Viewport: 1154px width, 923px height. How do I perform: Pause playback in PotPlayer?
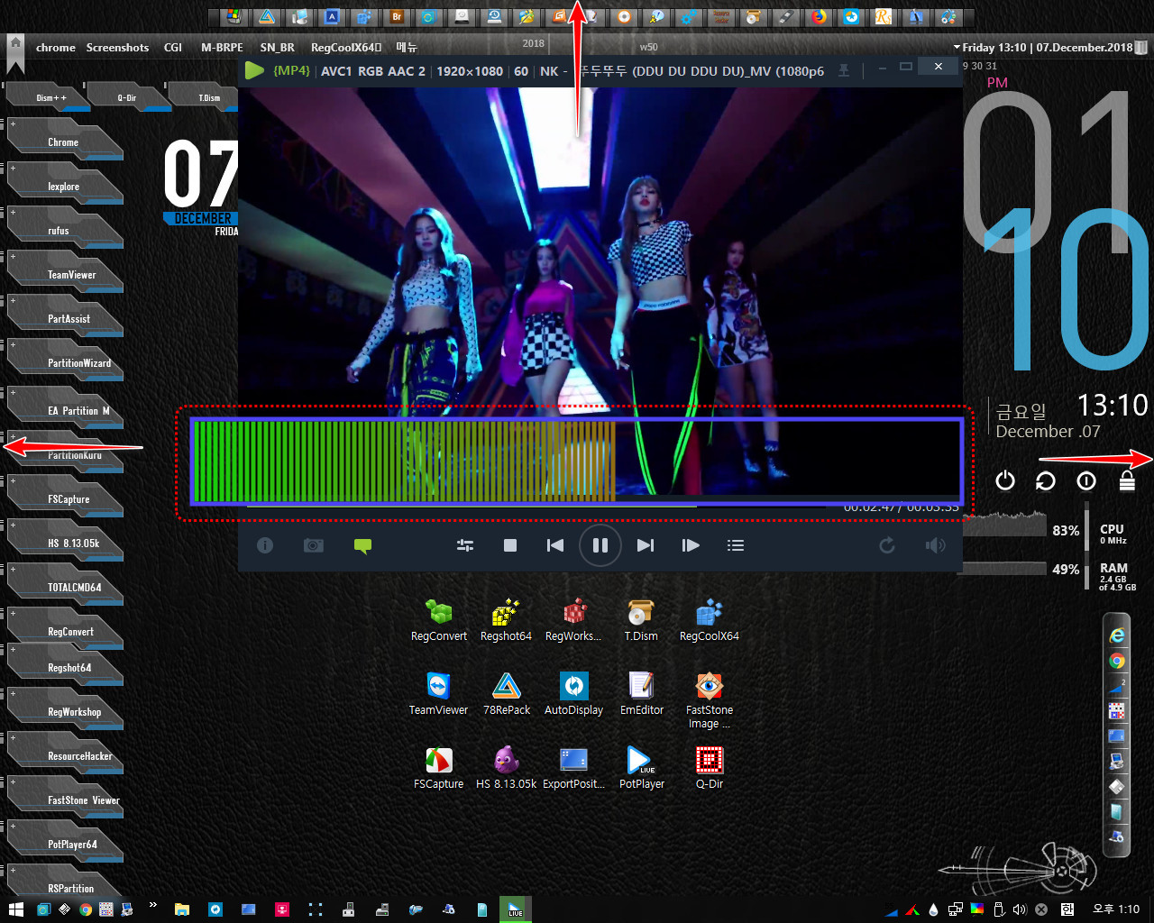click(600, 545)
